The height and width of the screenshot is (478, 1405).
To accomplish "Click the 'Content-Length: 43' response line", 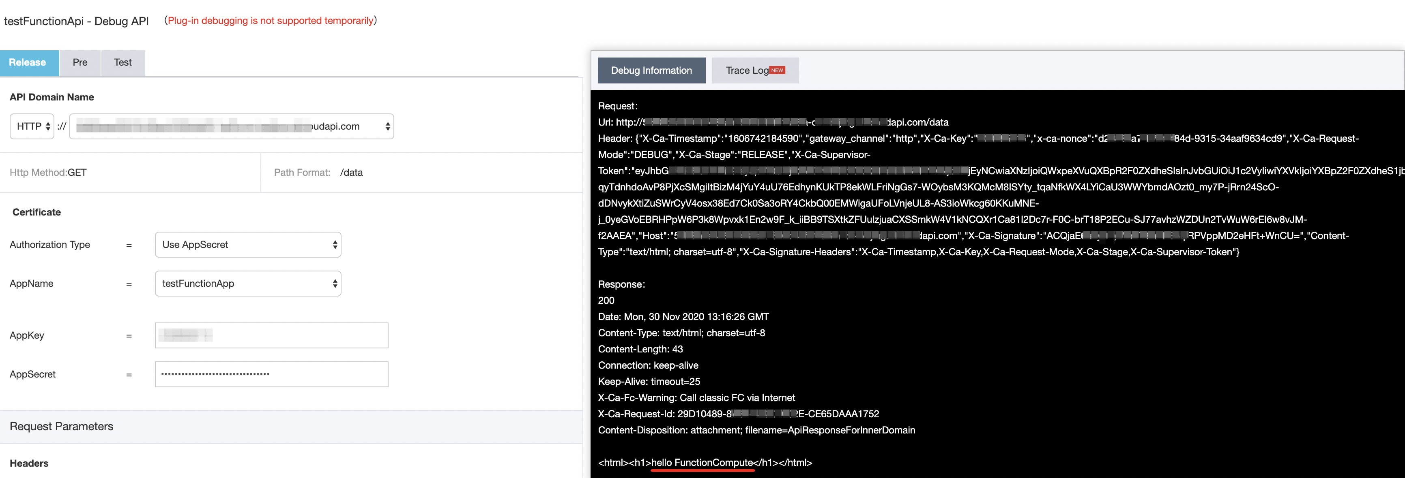I will point(640,350).
